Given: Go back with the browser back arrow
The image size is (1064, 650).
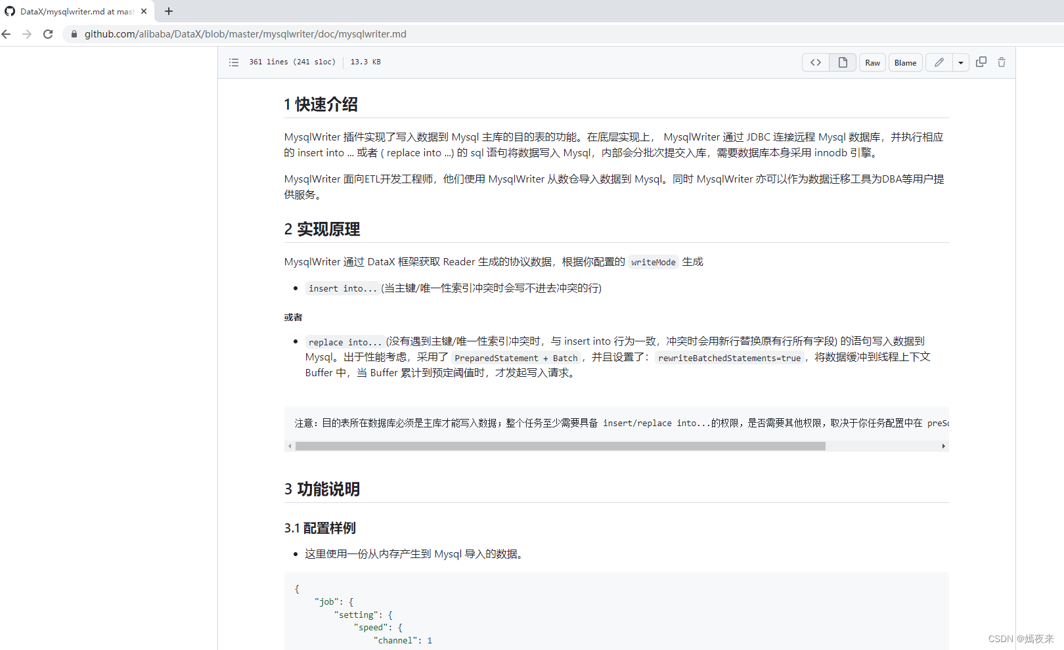Looking at the screenshot, I should coord(7,34).
